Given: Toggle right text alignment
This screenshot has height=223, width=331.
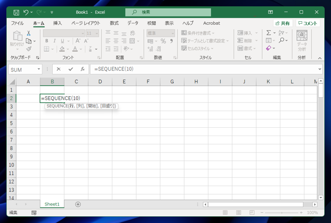Looking at the screenshot, I should (x=124, y=41).
